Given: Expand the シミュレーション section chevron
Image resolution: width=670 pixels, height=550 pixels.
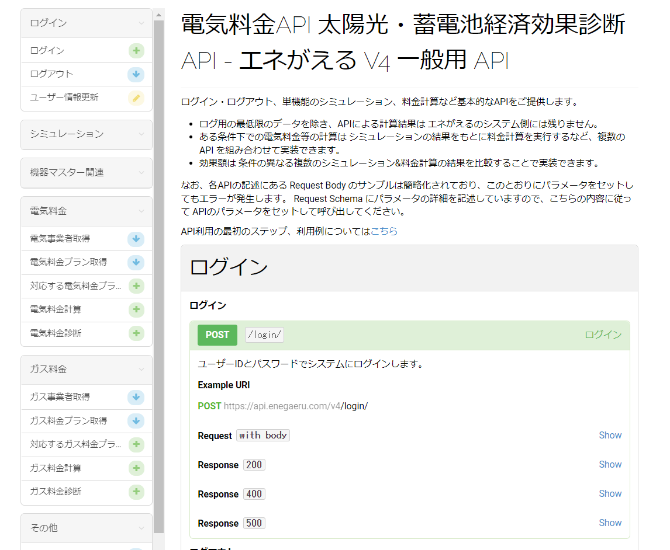Looking at the screenshot, I should (141, 134).
